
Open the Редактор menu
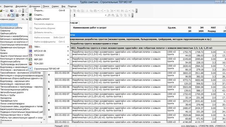point(8,6)
